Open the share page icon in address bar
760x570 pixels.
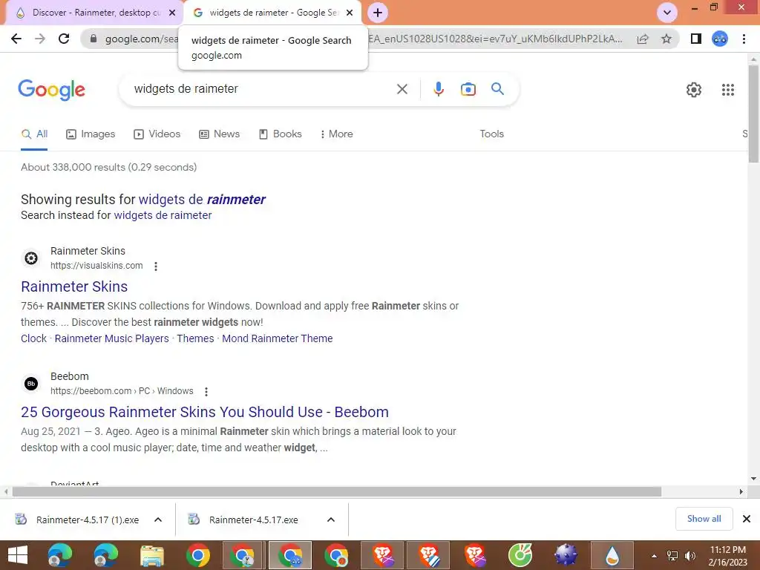click(643, 39)
